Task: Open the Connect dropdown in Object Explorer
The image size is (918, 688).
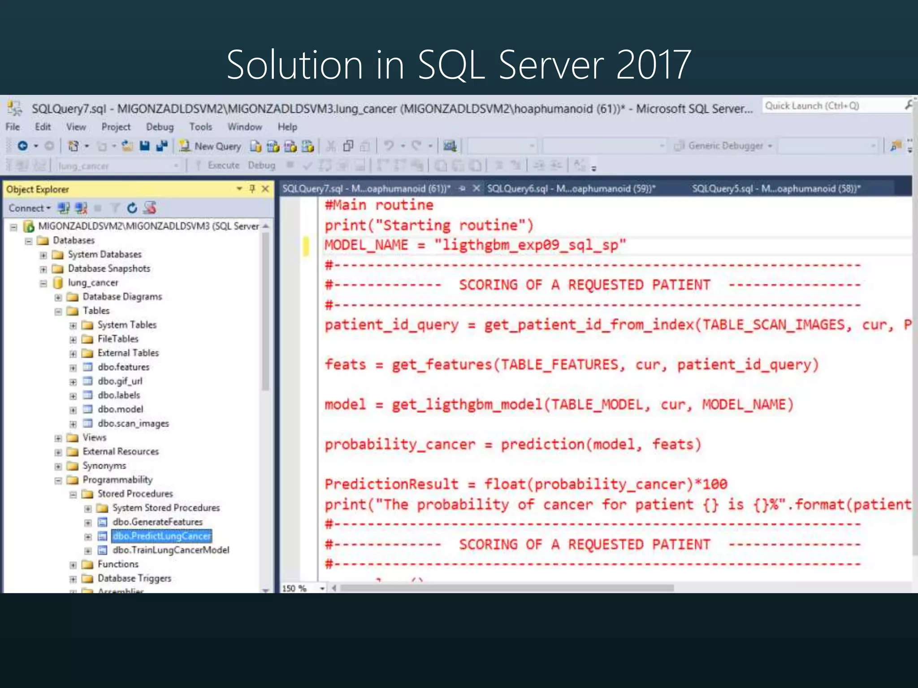Action: pos(30,208)
